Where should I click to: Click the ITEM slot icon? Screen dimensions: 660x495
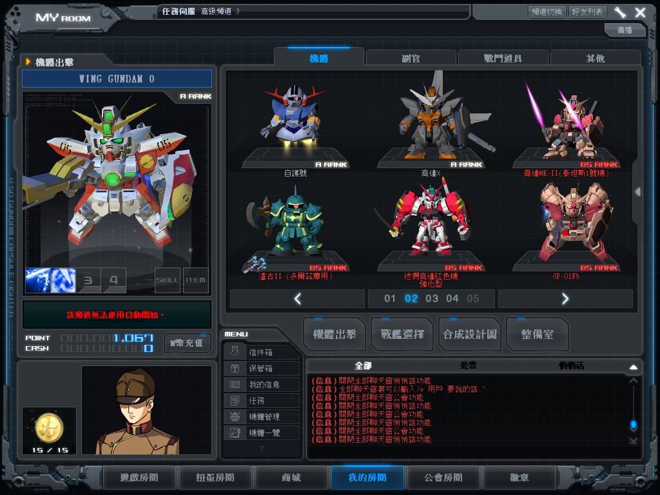pos(196,280)
